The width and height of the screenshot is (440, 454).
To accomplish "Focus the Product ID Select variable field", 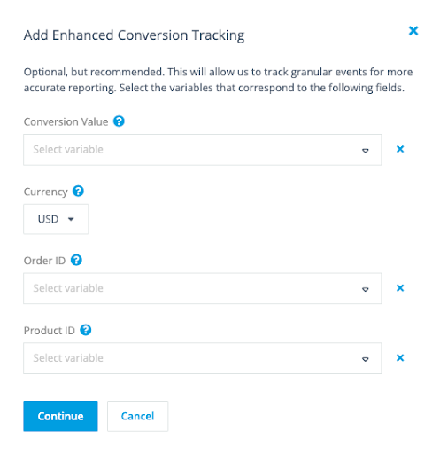I will pos(203,358).
